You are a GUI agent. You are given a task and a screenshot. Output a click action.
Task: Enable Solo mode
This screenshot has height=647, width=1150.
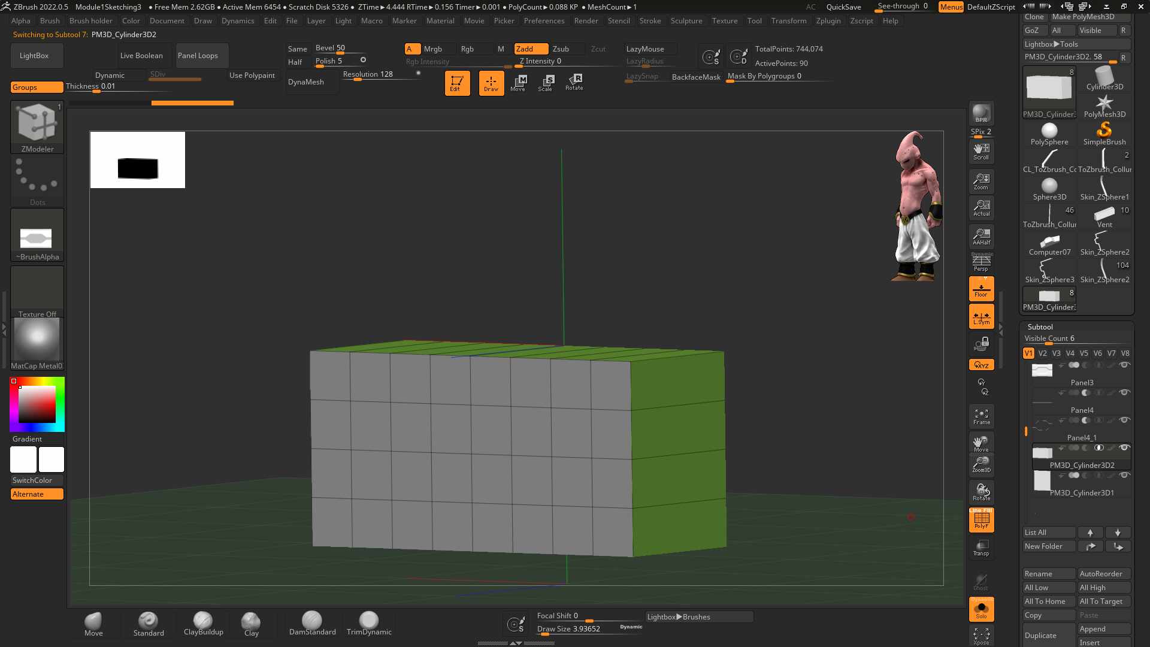tap(981, 609)
